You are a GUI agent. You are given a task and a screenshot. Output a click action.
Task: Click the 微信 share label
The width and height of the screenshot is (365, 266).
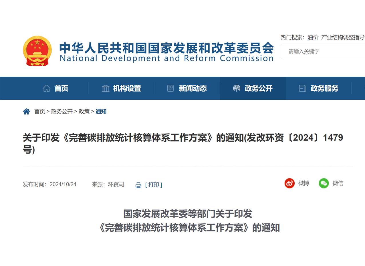[x=338, y=183]
